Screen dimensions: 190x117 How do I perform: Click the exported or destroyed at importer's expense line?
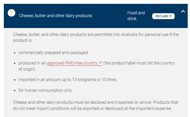[x=92, y=108]
